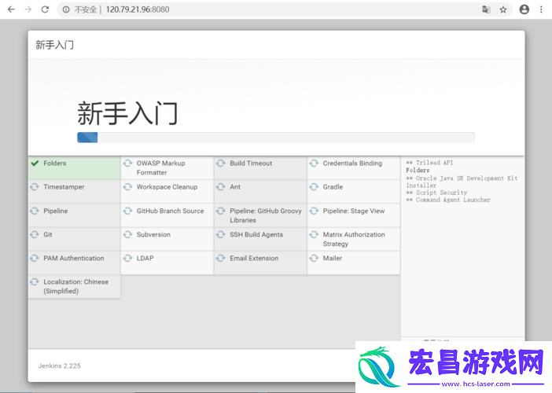Select the Pipeline: Stage View label
The height and width of the screenshot is (393, 552).
click(354, 211)
